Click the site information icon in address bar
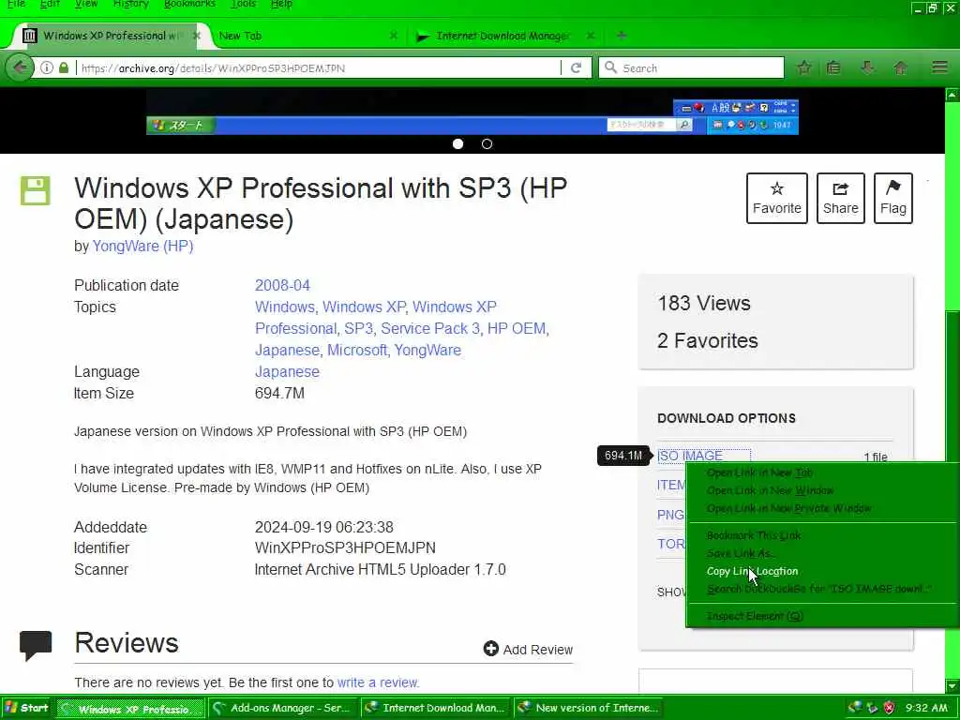The height and width of the screenshot is (720, 960). coord(47,67)
